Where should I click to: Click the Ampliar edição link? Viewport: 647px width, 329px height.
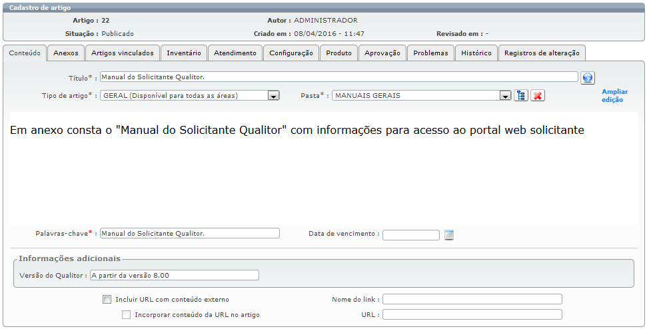(x=614, y=96)
